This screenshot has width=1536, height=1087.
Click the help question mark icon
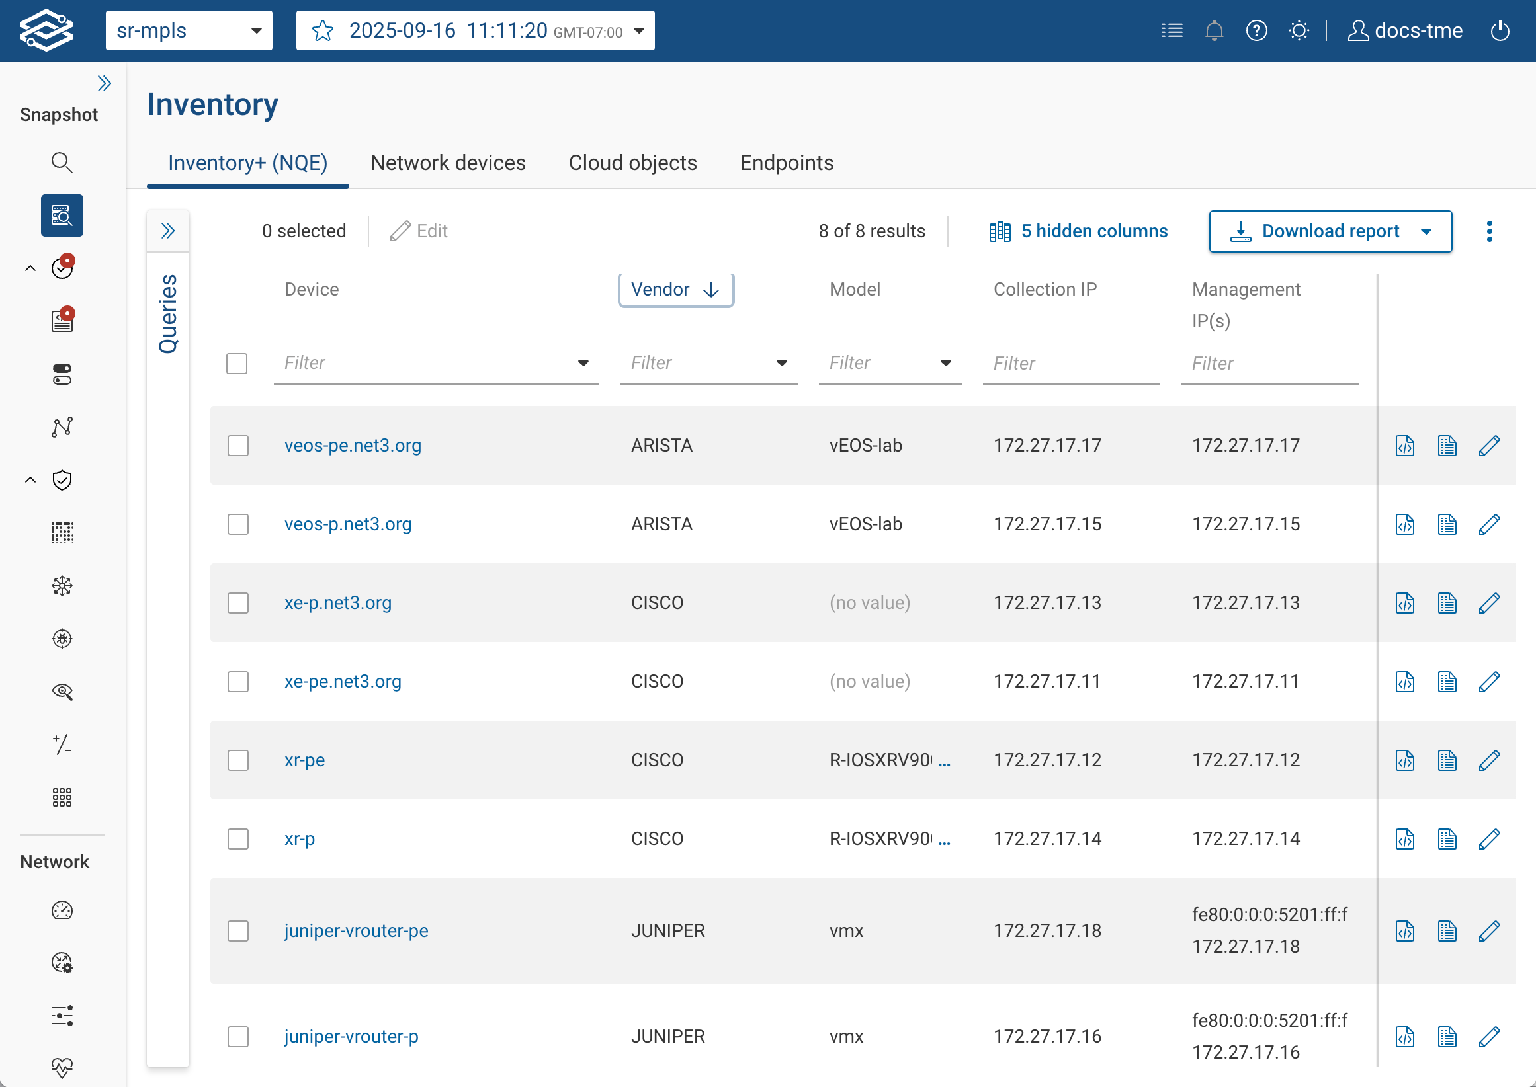1256,31
